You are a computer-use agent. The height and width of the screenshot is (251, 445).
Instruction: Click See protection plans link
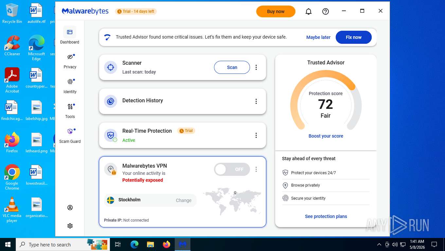pos(326,216)
